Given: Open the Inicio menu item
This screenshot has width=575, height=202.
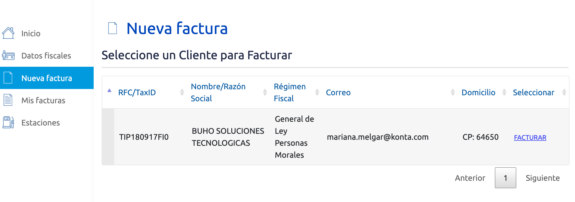Looking at the screenshot, I should (31, 33).
